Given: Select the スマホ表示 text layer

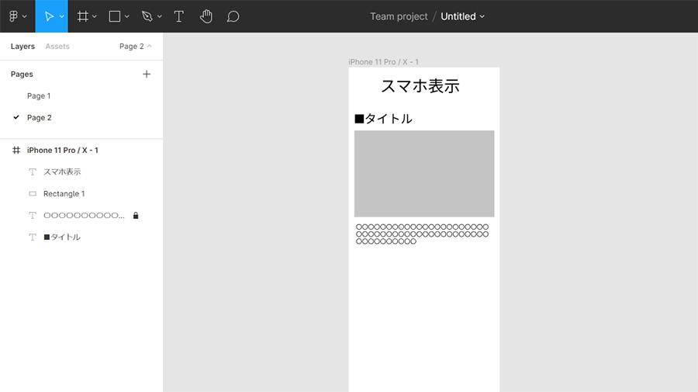Looking at the screenshot, I should click(62, 172).
